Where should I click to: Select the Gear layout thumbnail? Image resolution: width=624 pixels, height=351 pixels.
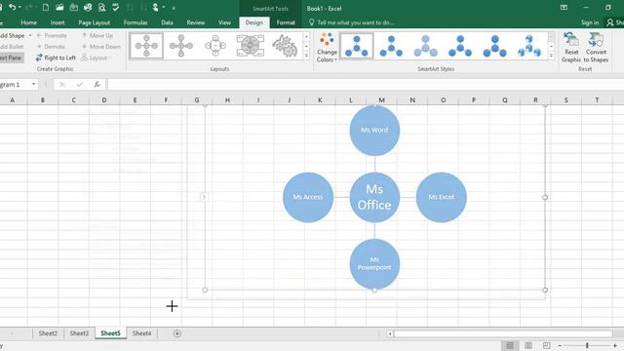285,46
